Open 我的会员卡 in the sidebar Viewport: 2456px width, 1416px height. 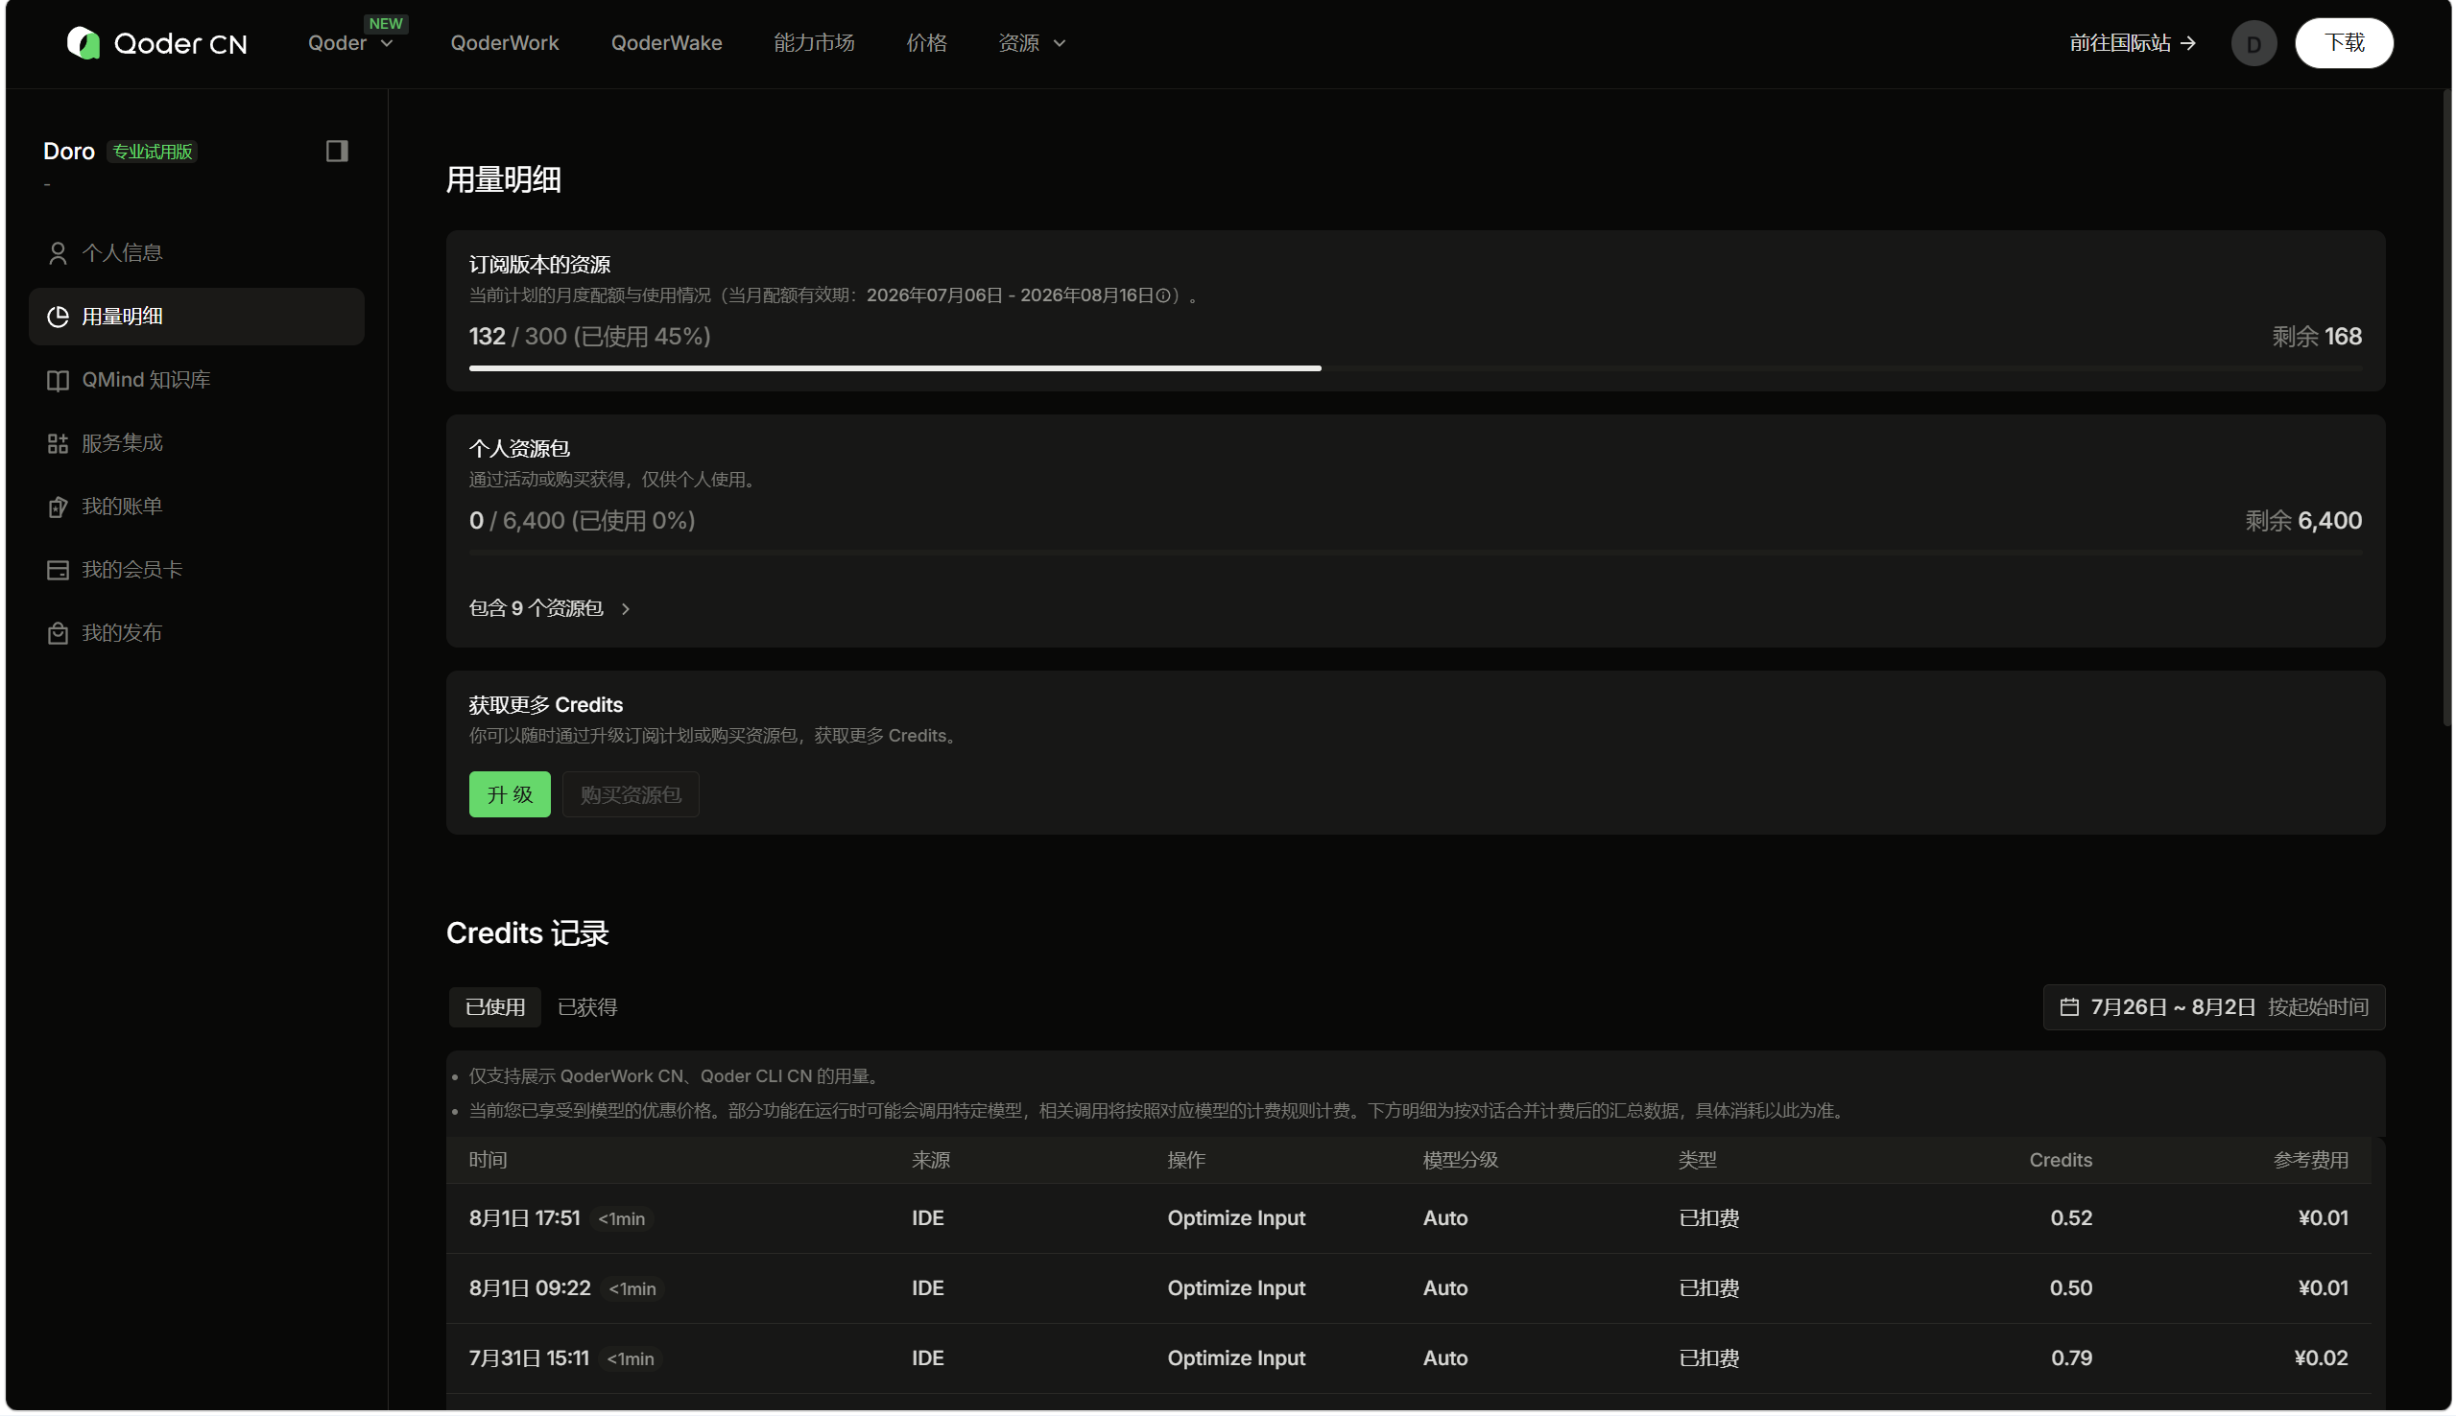pos(197,570)
